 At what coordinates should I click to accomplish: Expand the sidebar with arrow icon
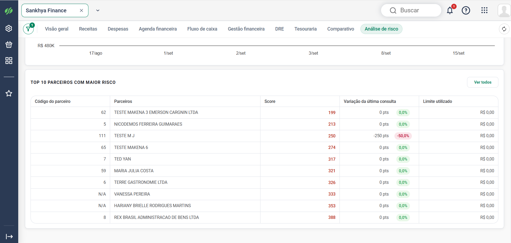point(9,237)
